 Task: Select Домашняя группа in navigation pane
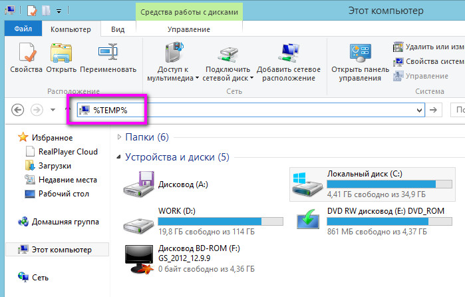pos(65,222)
